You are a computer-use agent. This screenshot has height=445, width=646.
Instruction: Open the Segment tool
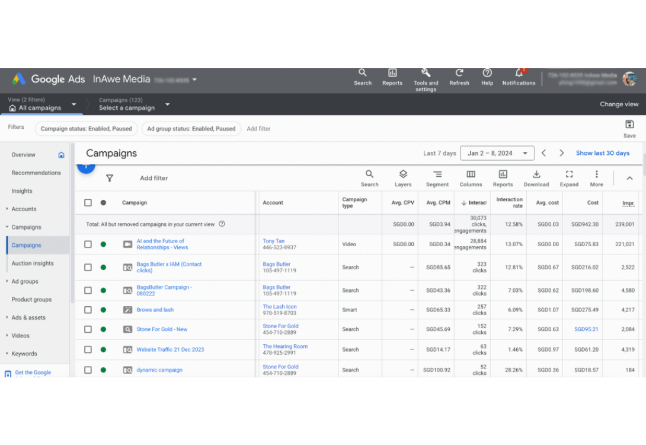pyautogui.click(x=437, y=178)
